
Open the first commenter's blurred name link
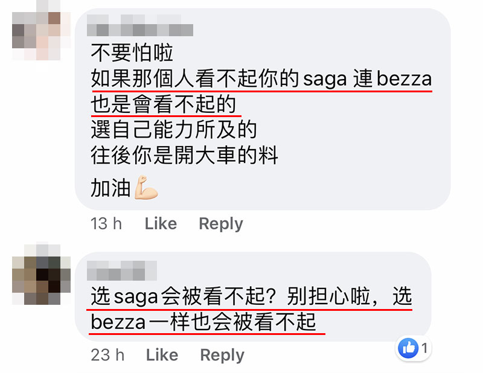click(x=140, y=25)
